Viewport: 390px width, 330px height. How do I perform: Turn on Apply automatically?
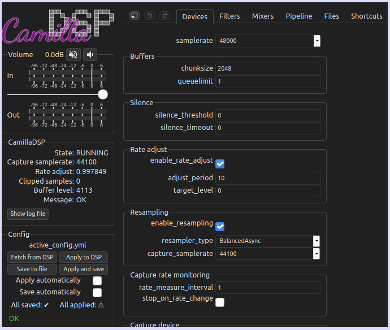(x=97, y=281)
